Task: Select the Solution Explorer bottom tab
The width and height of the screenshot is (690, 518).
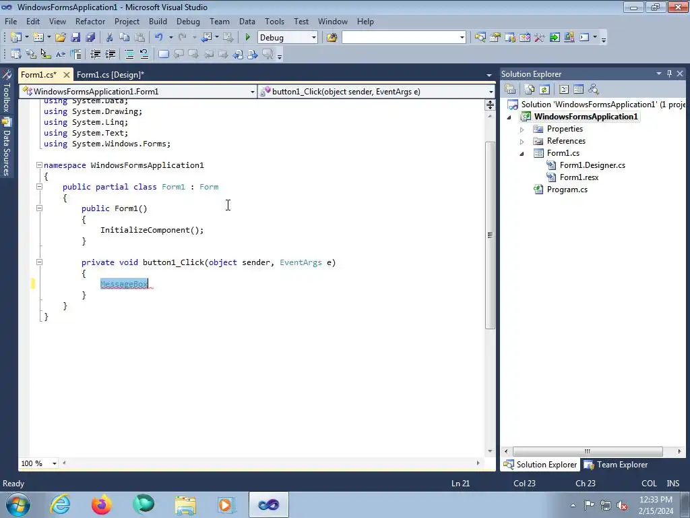Action: [x=540, y=465]
